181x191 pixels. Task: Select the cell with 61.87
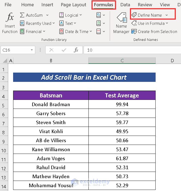tap(122, 159)
